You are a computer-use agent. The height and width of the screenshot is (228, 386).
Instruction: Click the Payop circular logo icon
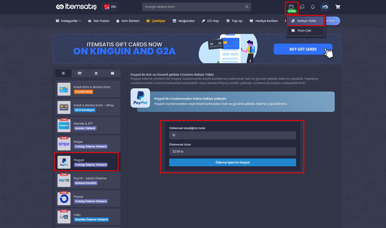[64, 199]
